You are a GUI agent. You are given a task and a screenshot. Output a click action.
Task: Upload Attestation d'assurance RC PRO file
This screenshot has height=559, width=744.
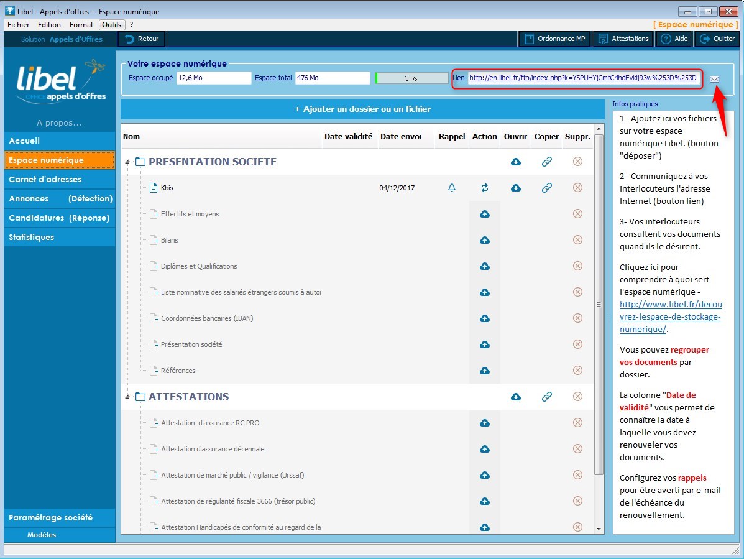tap(484, 423)
